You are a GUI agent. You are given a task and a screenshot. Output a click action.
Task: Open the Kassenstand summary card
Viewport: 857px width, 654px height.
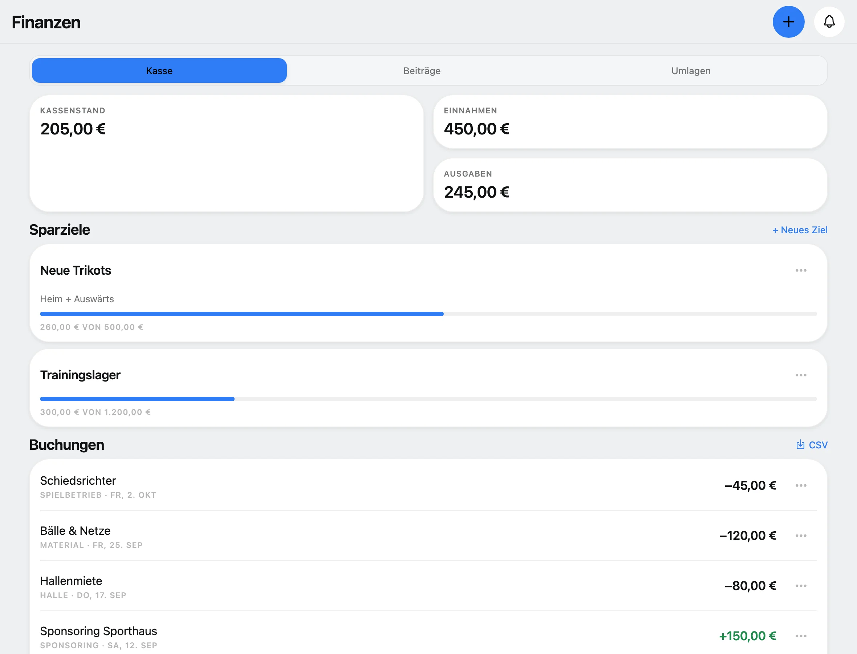click(x=226, y=154)
